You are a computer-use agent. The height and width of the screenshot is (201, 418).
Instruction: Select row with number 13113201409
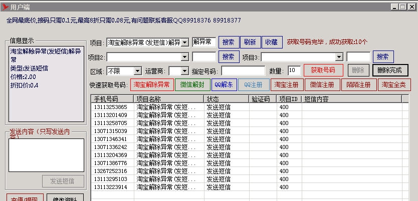pos(250,115)
